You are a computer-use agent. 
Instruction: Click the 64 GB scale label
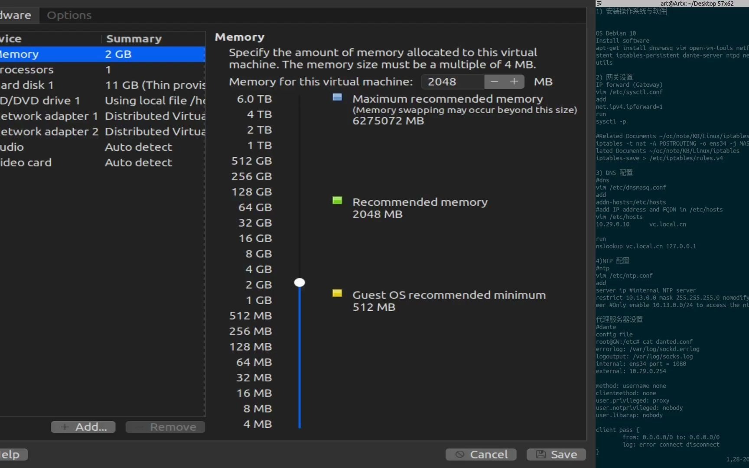[x=255, y=208]
